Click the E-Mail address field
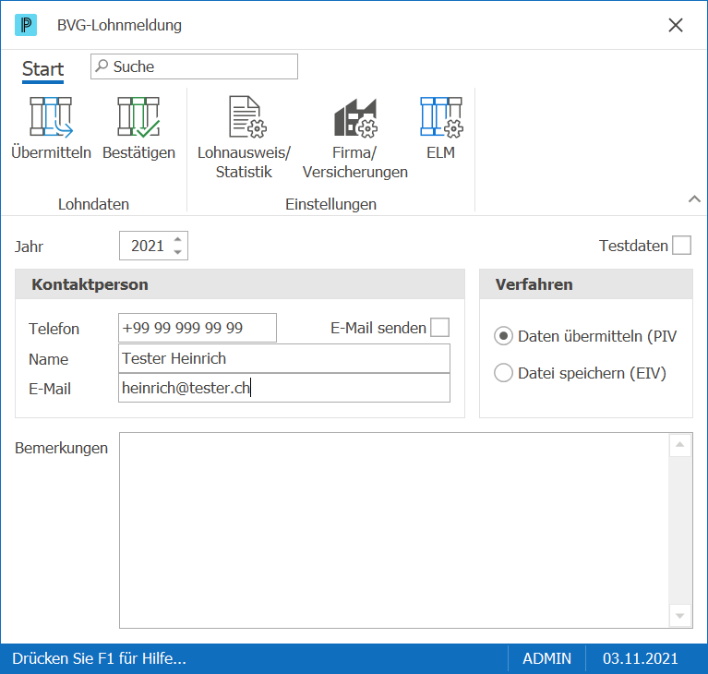708x674 pixels. click(284, 388)
